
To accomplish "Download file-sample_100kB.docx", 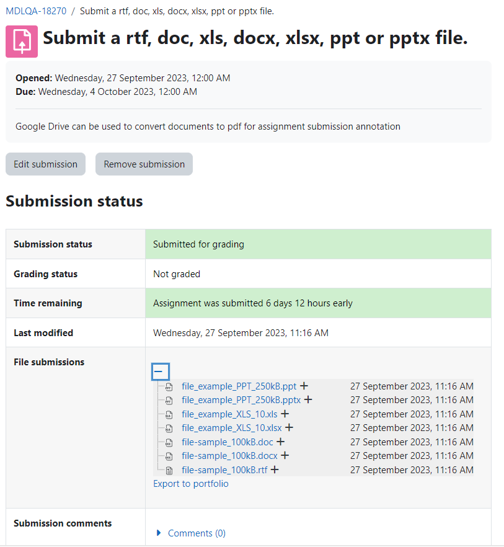I will pos(229,456).
